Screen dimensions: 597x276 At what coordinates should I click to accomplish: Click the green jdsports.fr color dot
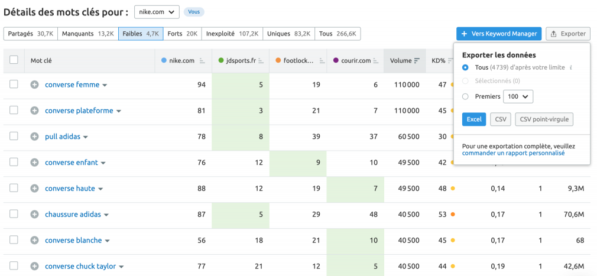point(221,60)
